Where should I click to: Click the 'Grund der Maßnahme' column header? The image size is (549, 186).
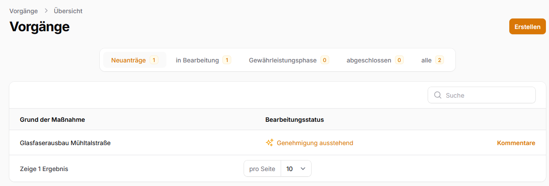coord(53,120)
